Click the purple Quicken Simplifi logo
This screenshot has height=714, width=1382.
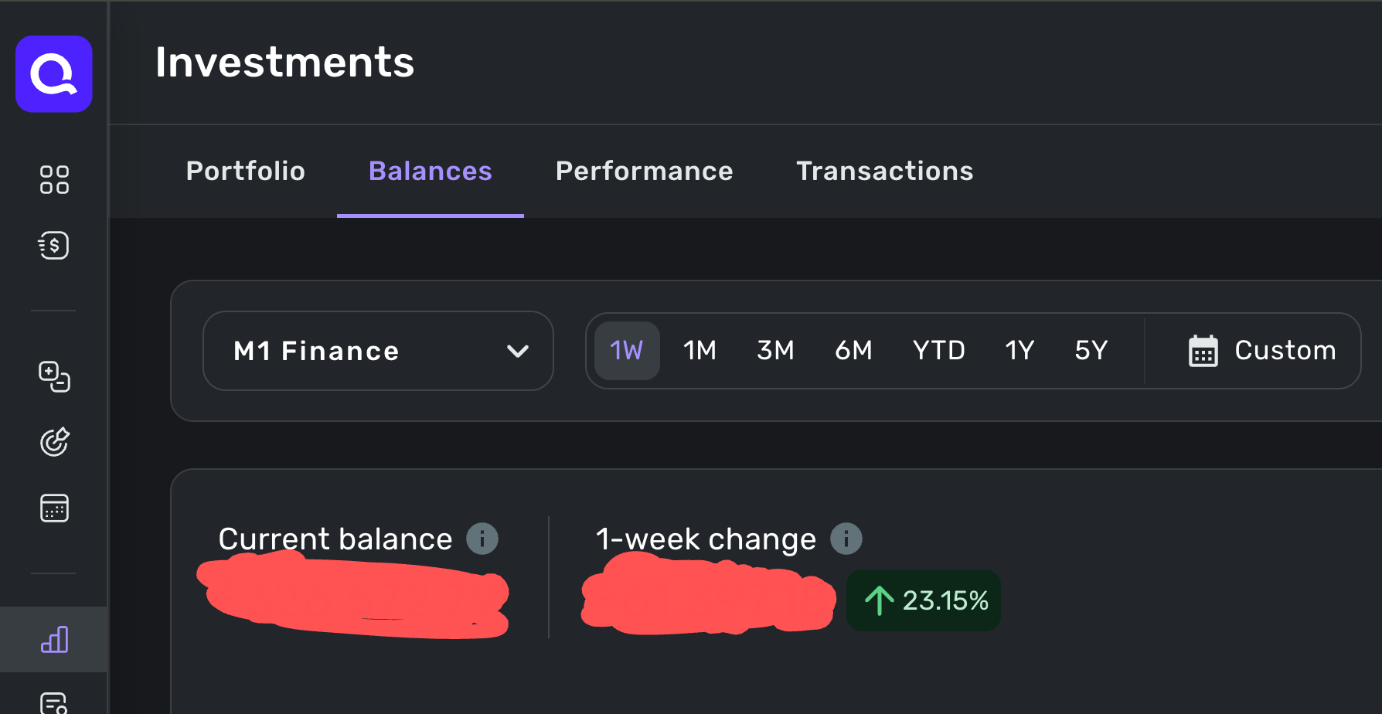point(54,74)
